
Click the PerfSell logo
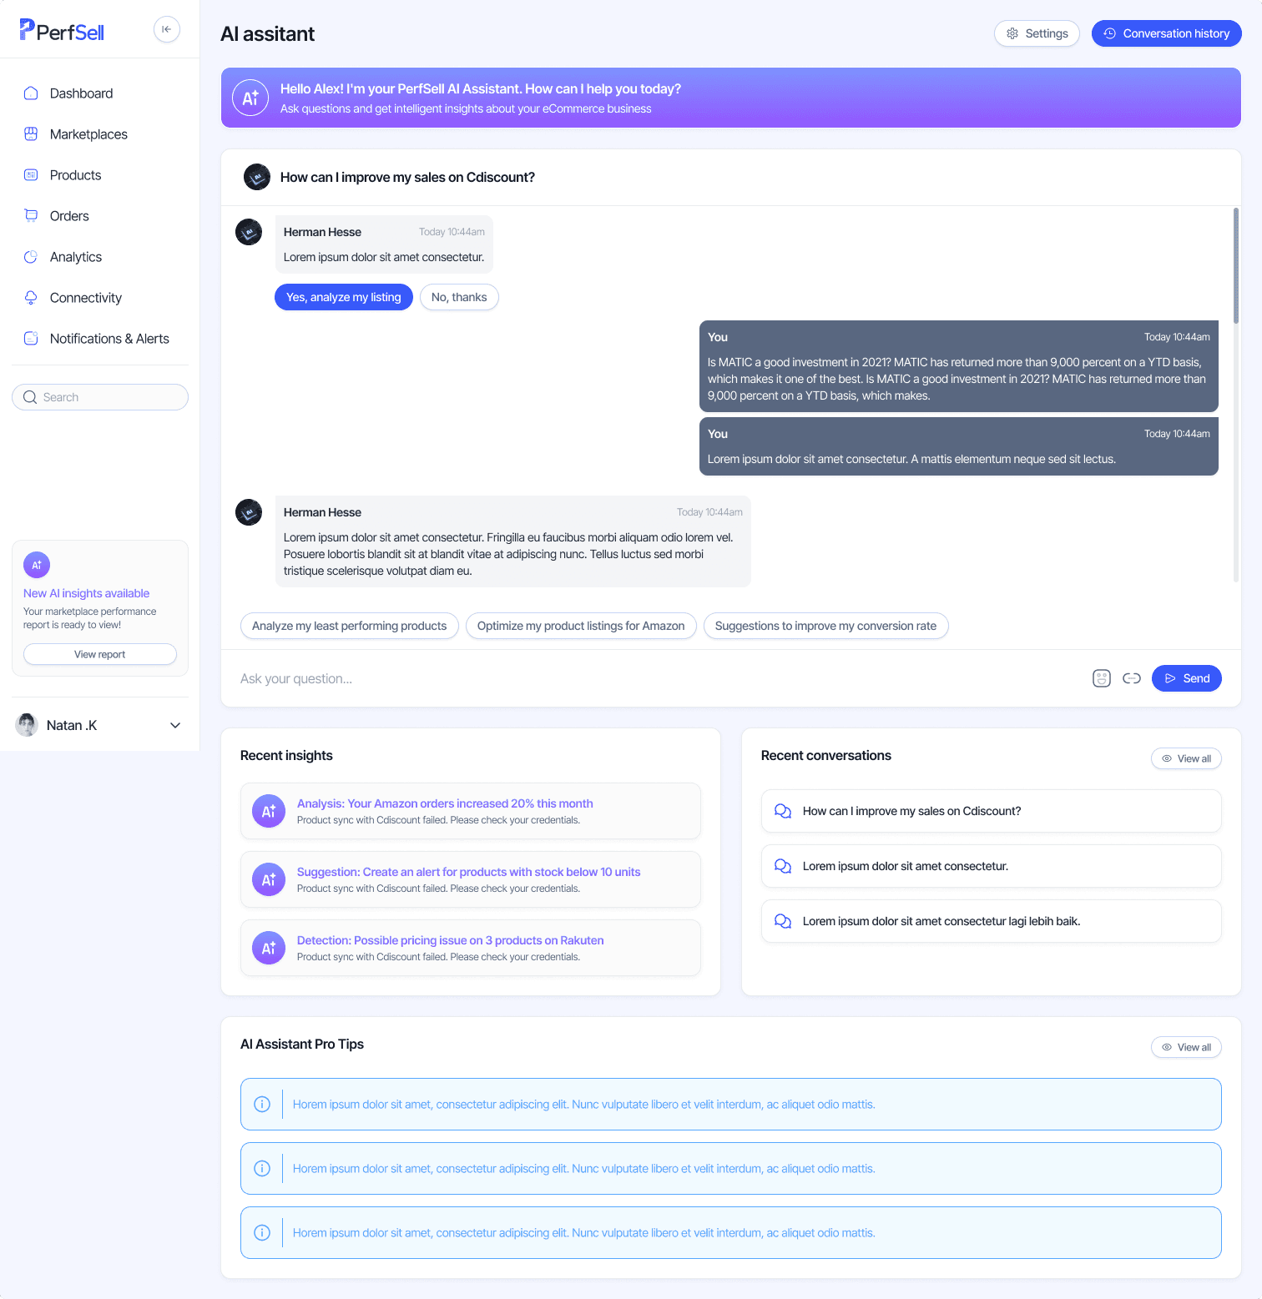62,31
